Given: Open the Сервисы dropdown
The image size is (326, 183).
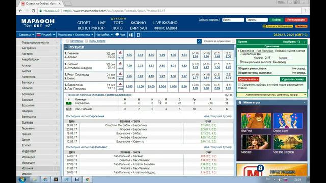Looking at the screenshot, I should tap(26, 35).
